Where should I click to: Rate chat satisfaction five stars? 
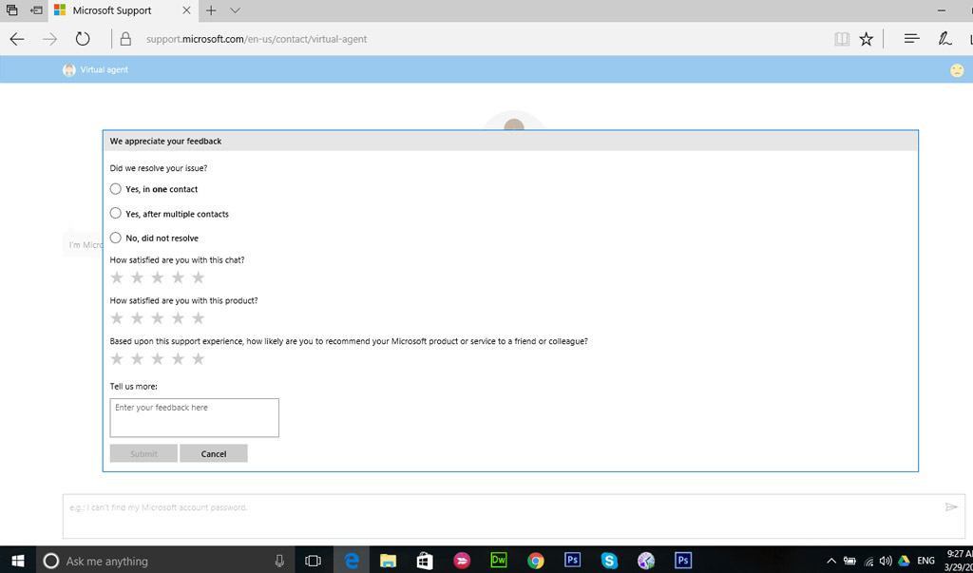pyautogui.click(x=198, y=277)
